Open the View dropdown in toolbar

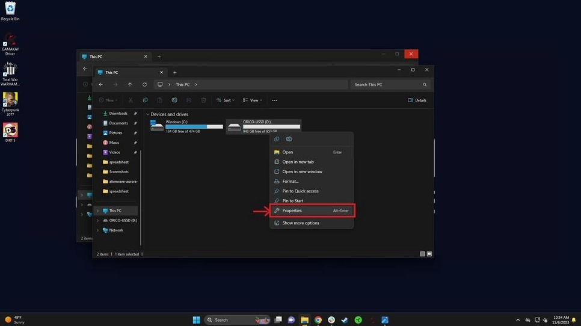pos(252,100)
